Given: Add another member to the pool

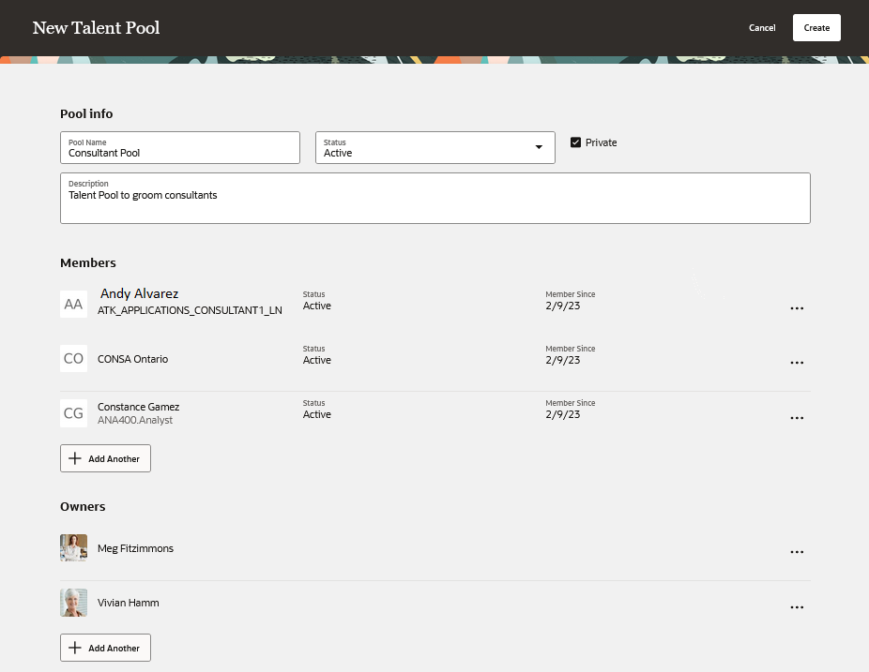Looking at the screenshot, I should [x=105, y=458].
